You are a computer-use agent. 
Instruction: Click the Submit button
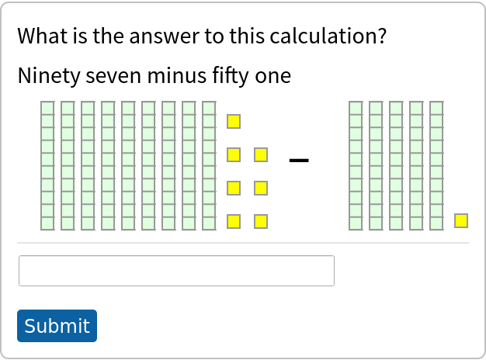[57, 326]
